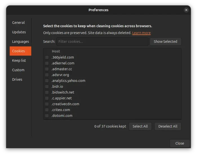Click the Filter cookies search field
The width and height of the screenshot is (197, 155).
(x=102, y=42)
